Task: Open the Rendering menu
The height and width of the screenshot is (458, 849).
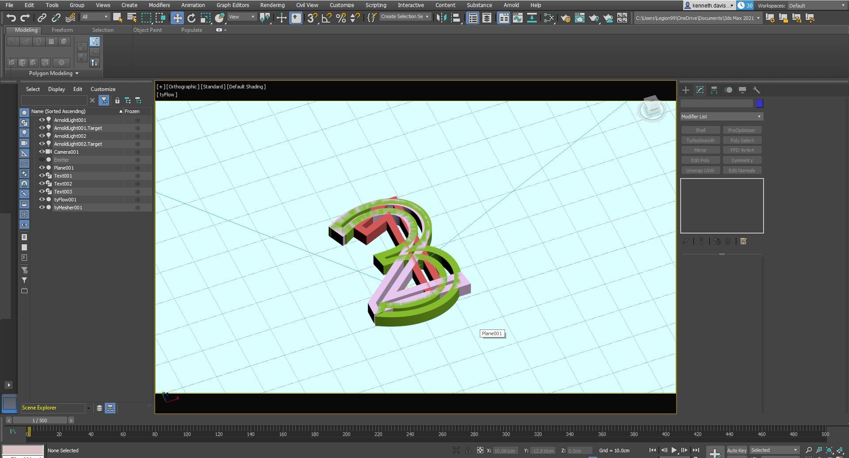Action: [272, 5]
